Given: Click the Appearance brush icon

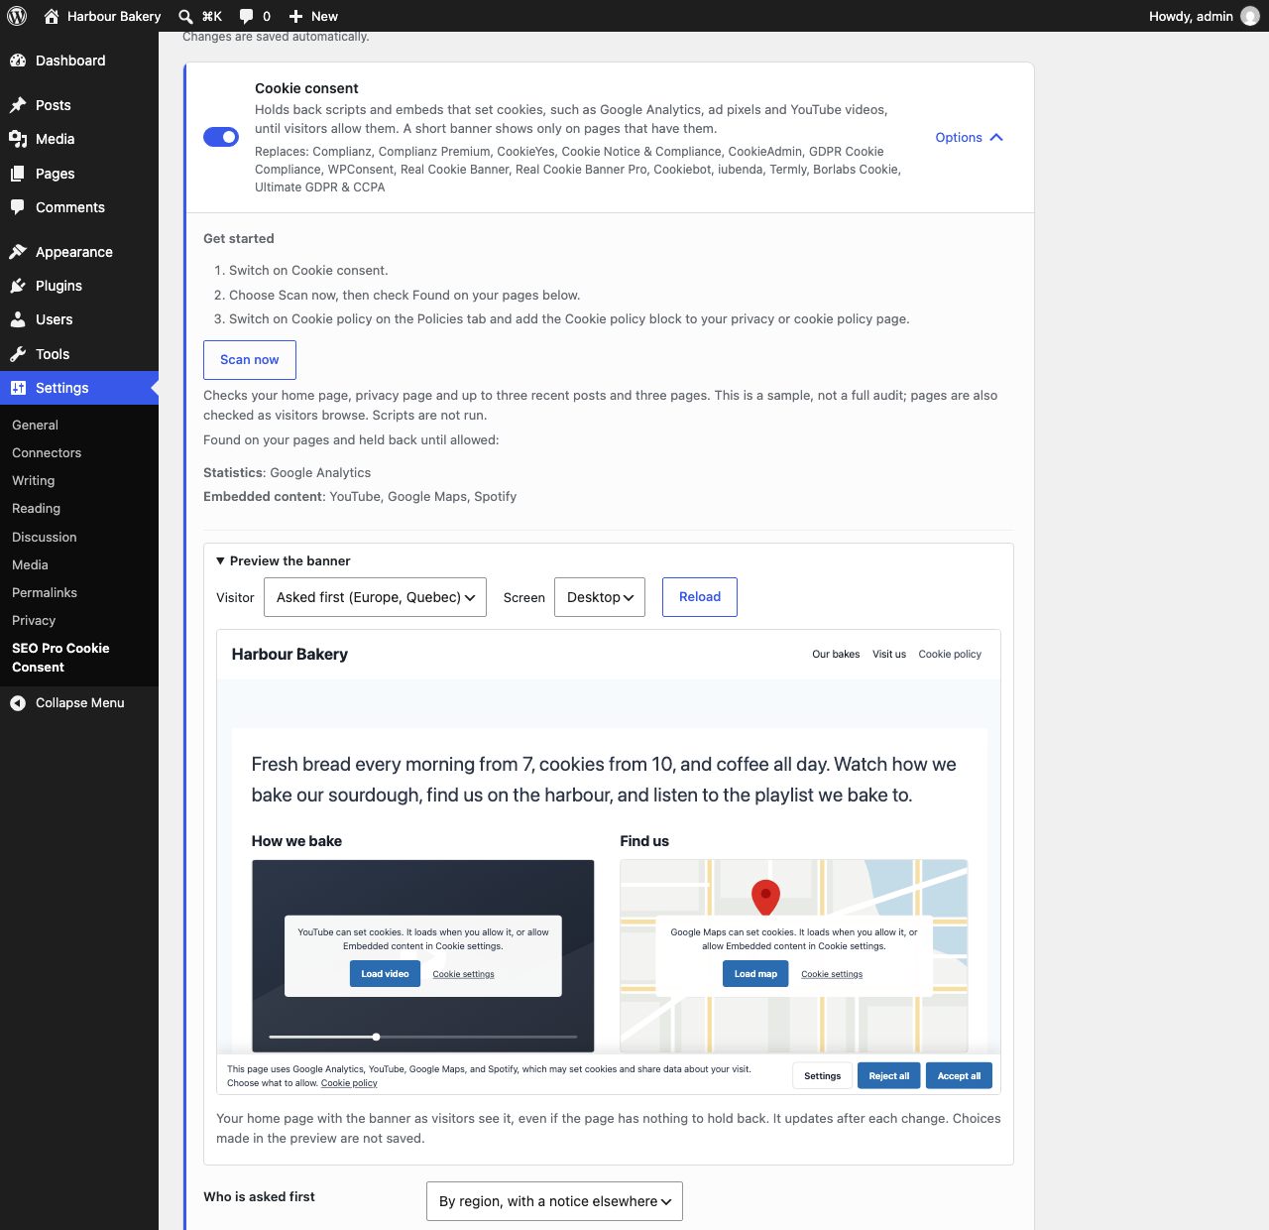Looking at the screenshot, I should pyautogui.click(x=18, y=252).
